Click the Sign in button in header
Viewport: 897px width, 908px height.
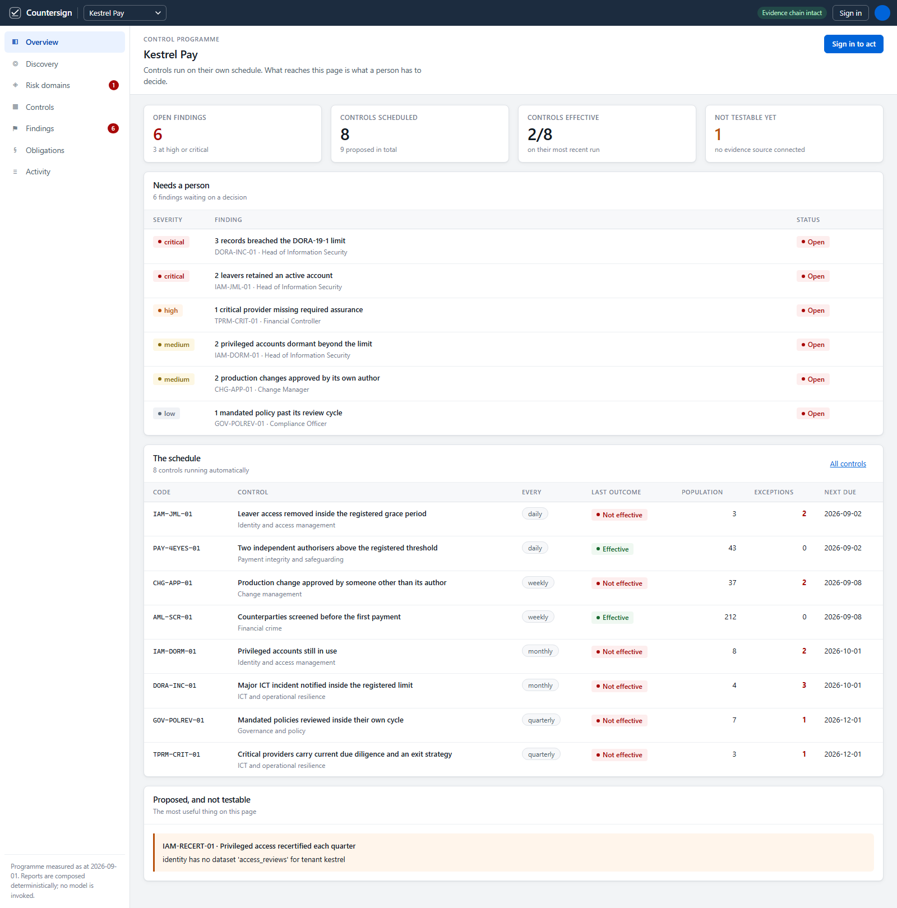click(x=850, y=13)
